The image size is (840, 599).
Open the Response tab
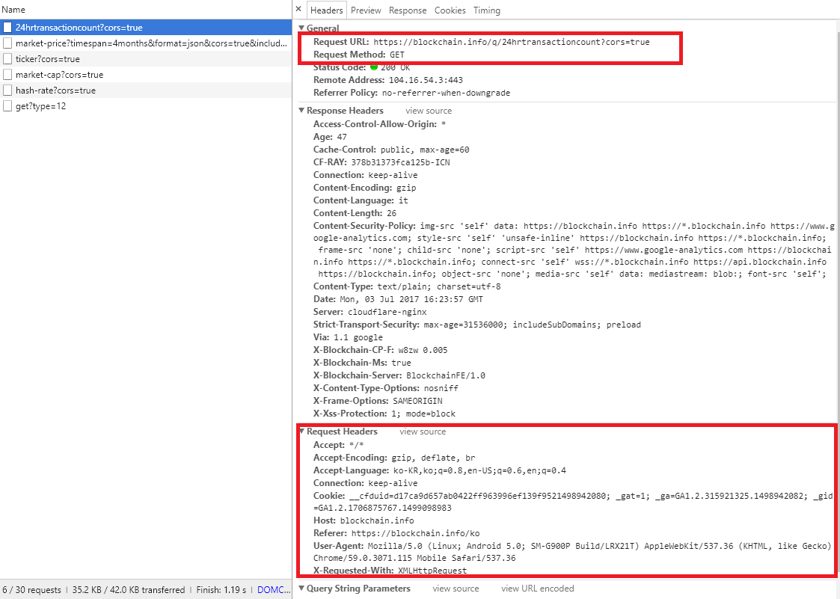coord(408,10)
